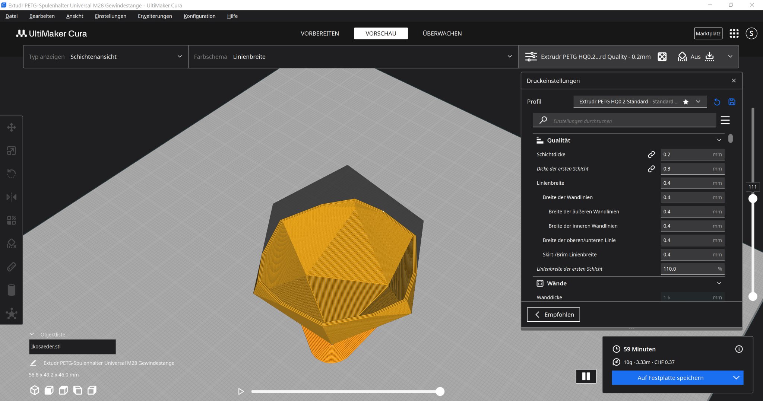Open the application switcher grid icon
The image size is (763, 401).
pos(734,34)
